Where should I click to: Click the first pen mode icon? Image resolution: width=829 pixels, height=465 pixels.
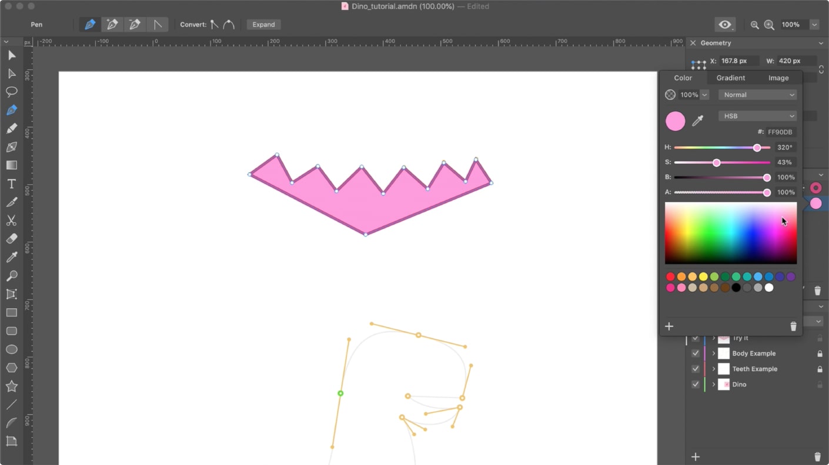point(90,25)
